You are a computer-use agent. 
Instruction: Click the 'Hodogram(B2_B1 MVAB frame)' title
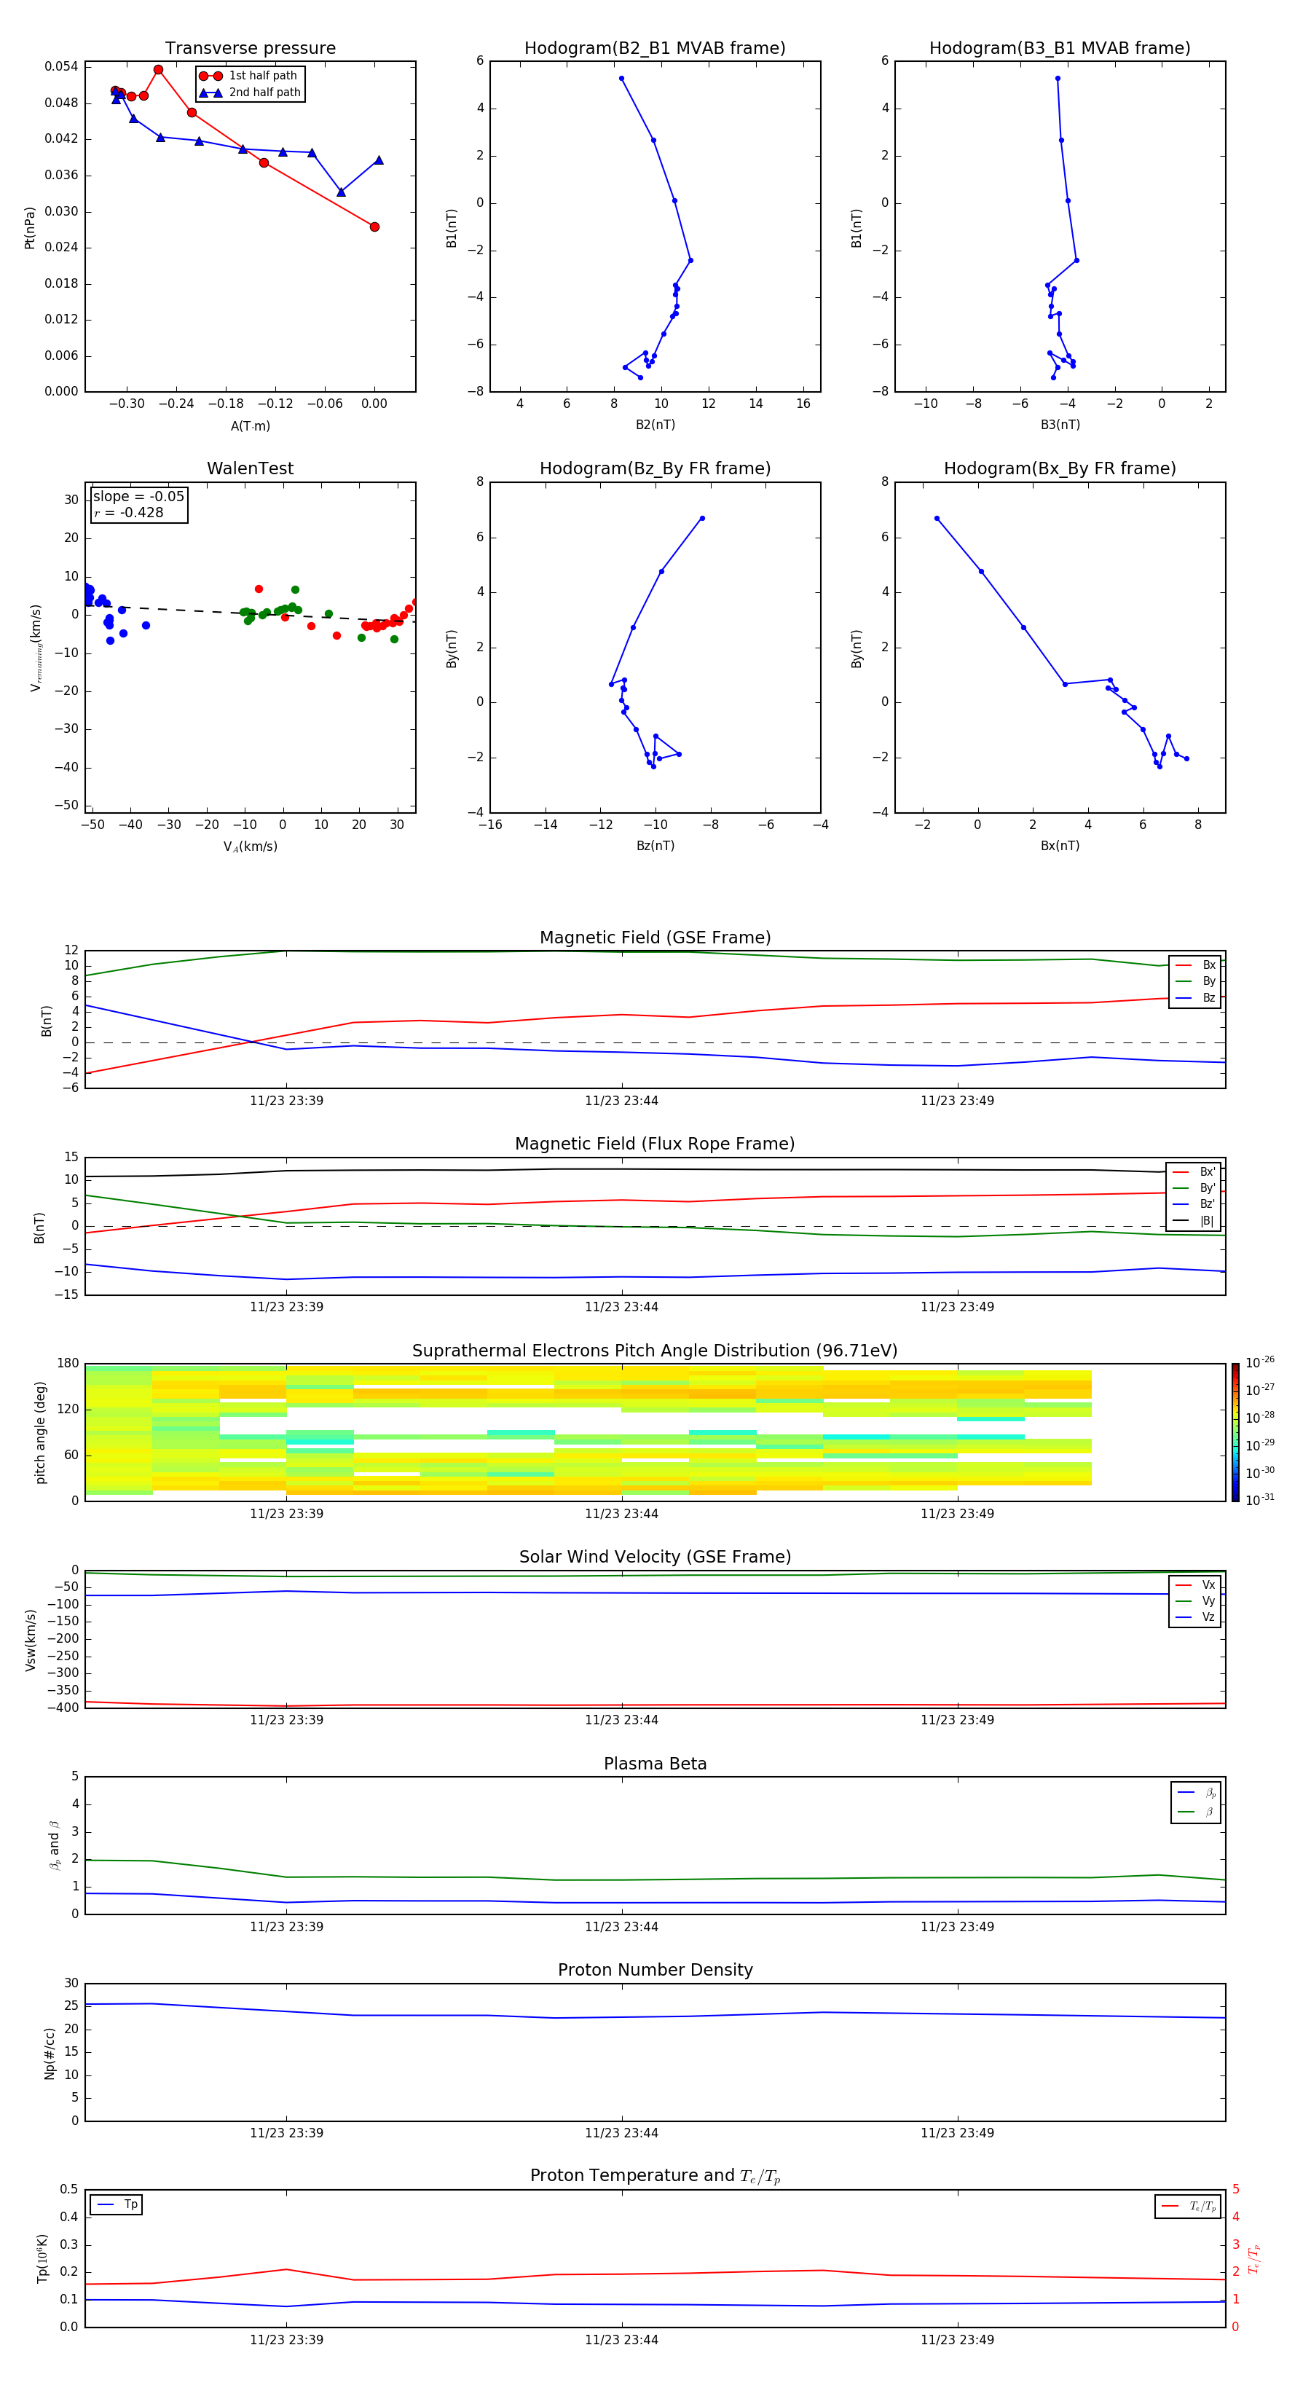click(x=655, y=49)
